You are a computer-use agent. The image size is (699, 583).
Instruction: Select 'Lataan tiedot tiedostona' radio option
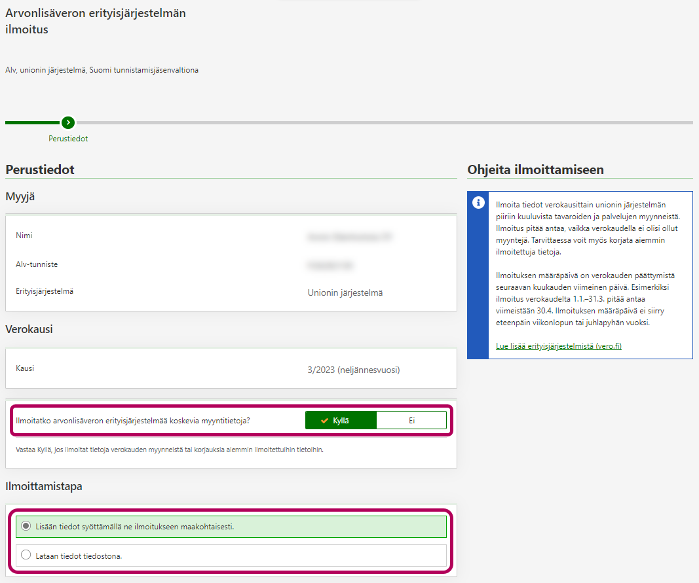(26, 556)
